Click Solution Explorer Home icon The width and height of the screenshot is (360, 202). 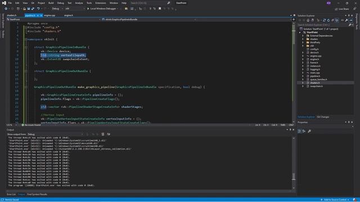[308, 20]
